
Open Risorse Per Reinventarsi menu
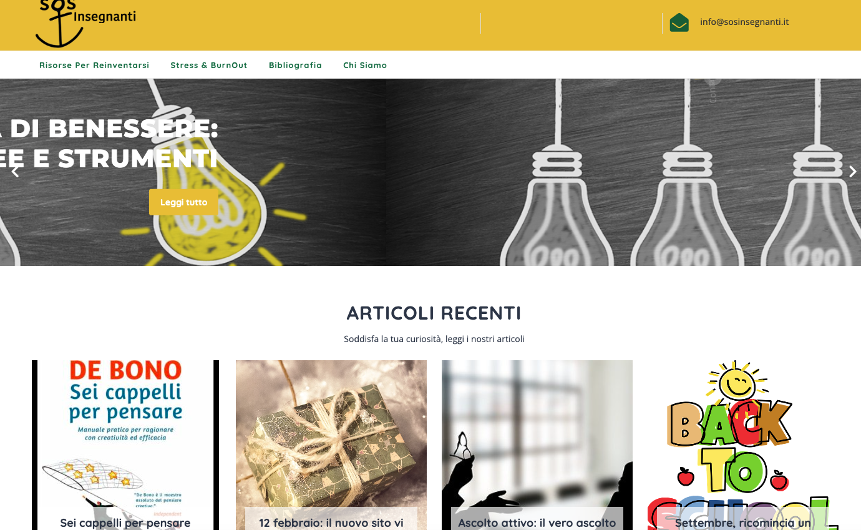coord(94,65)
